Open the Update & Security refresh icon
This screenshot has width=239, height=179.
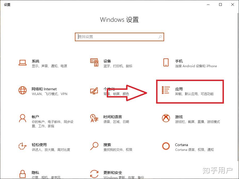click(x=94, y=174)
